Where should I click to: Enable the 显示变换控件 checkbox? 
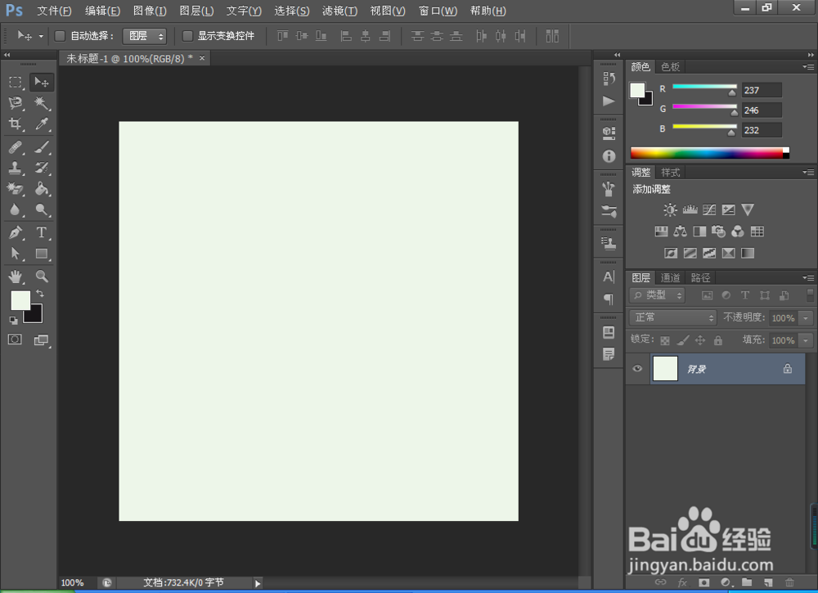tap(187, 35)
